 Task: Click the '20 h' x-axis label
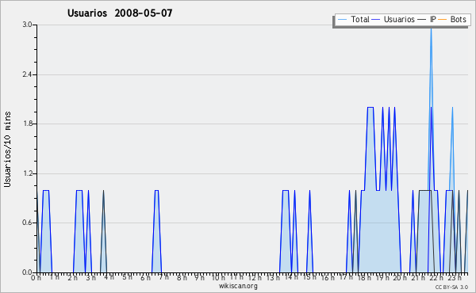point(400,278)
